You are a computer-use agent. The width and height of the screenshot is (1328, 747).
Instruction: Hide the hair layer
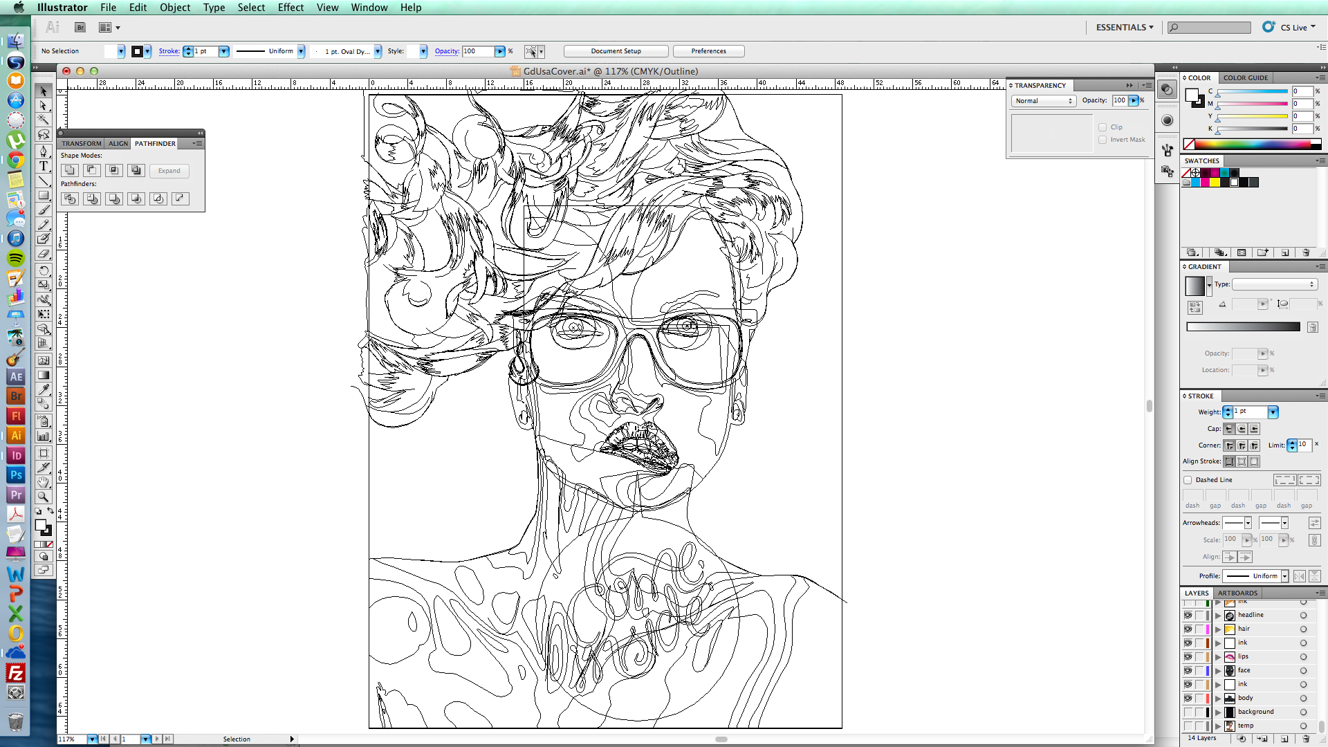(x=1188, y=629)
